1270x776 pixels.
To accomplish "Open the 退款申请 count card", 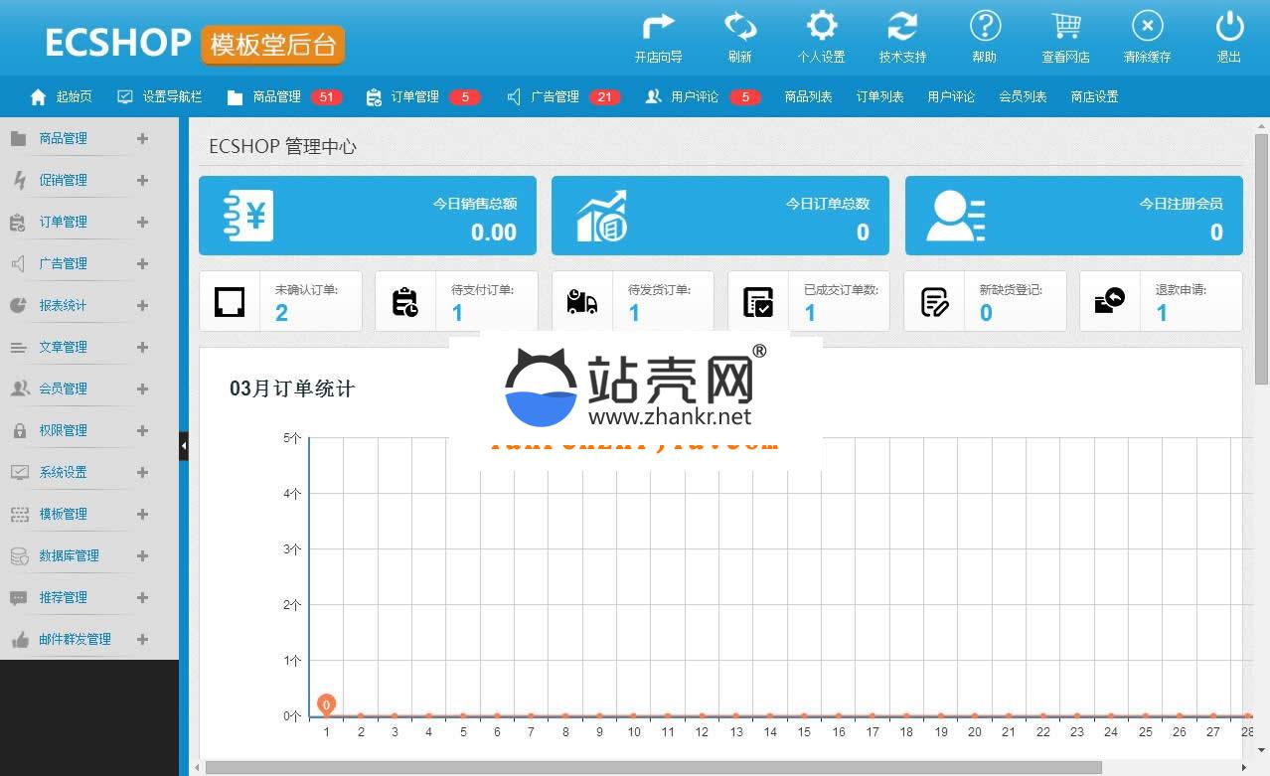I will pos(1162,313).
